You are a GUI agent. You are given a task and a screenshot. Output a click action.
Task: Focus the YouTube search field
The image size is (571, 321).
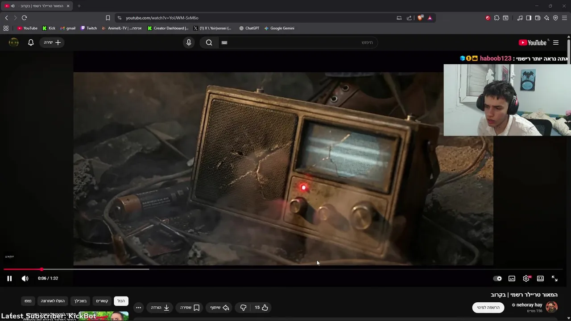click(298, 42)
